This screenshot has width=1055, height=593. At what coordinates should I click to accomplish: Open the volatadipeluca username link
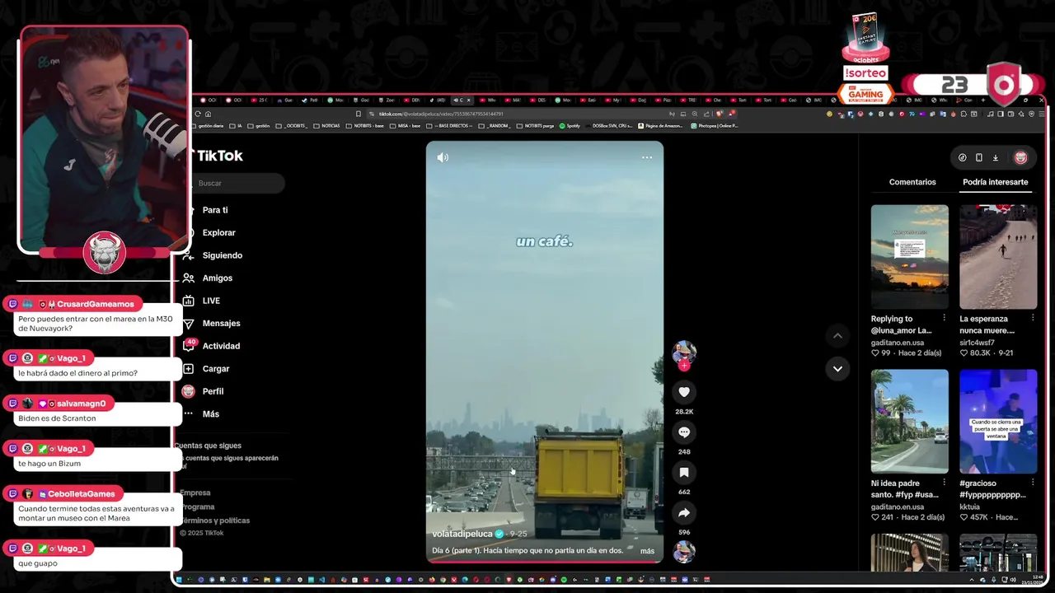coord(462,534)
